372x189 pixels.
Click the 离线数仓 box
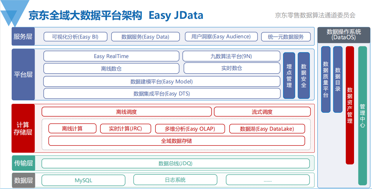point(111,69)
